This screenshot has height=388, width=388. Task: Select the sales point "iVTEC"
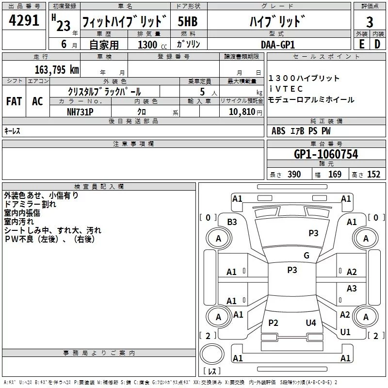(x=286, y=89)
